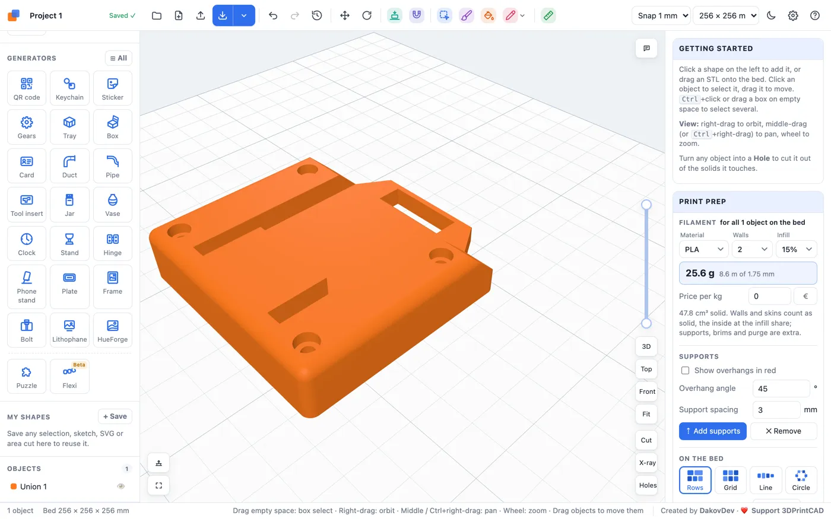Select the Rows bed arrangement
This screenshot has height=519, width=831.
click(695, 480)
